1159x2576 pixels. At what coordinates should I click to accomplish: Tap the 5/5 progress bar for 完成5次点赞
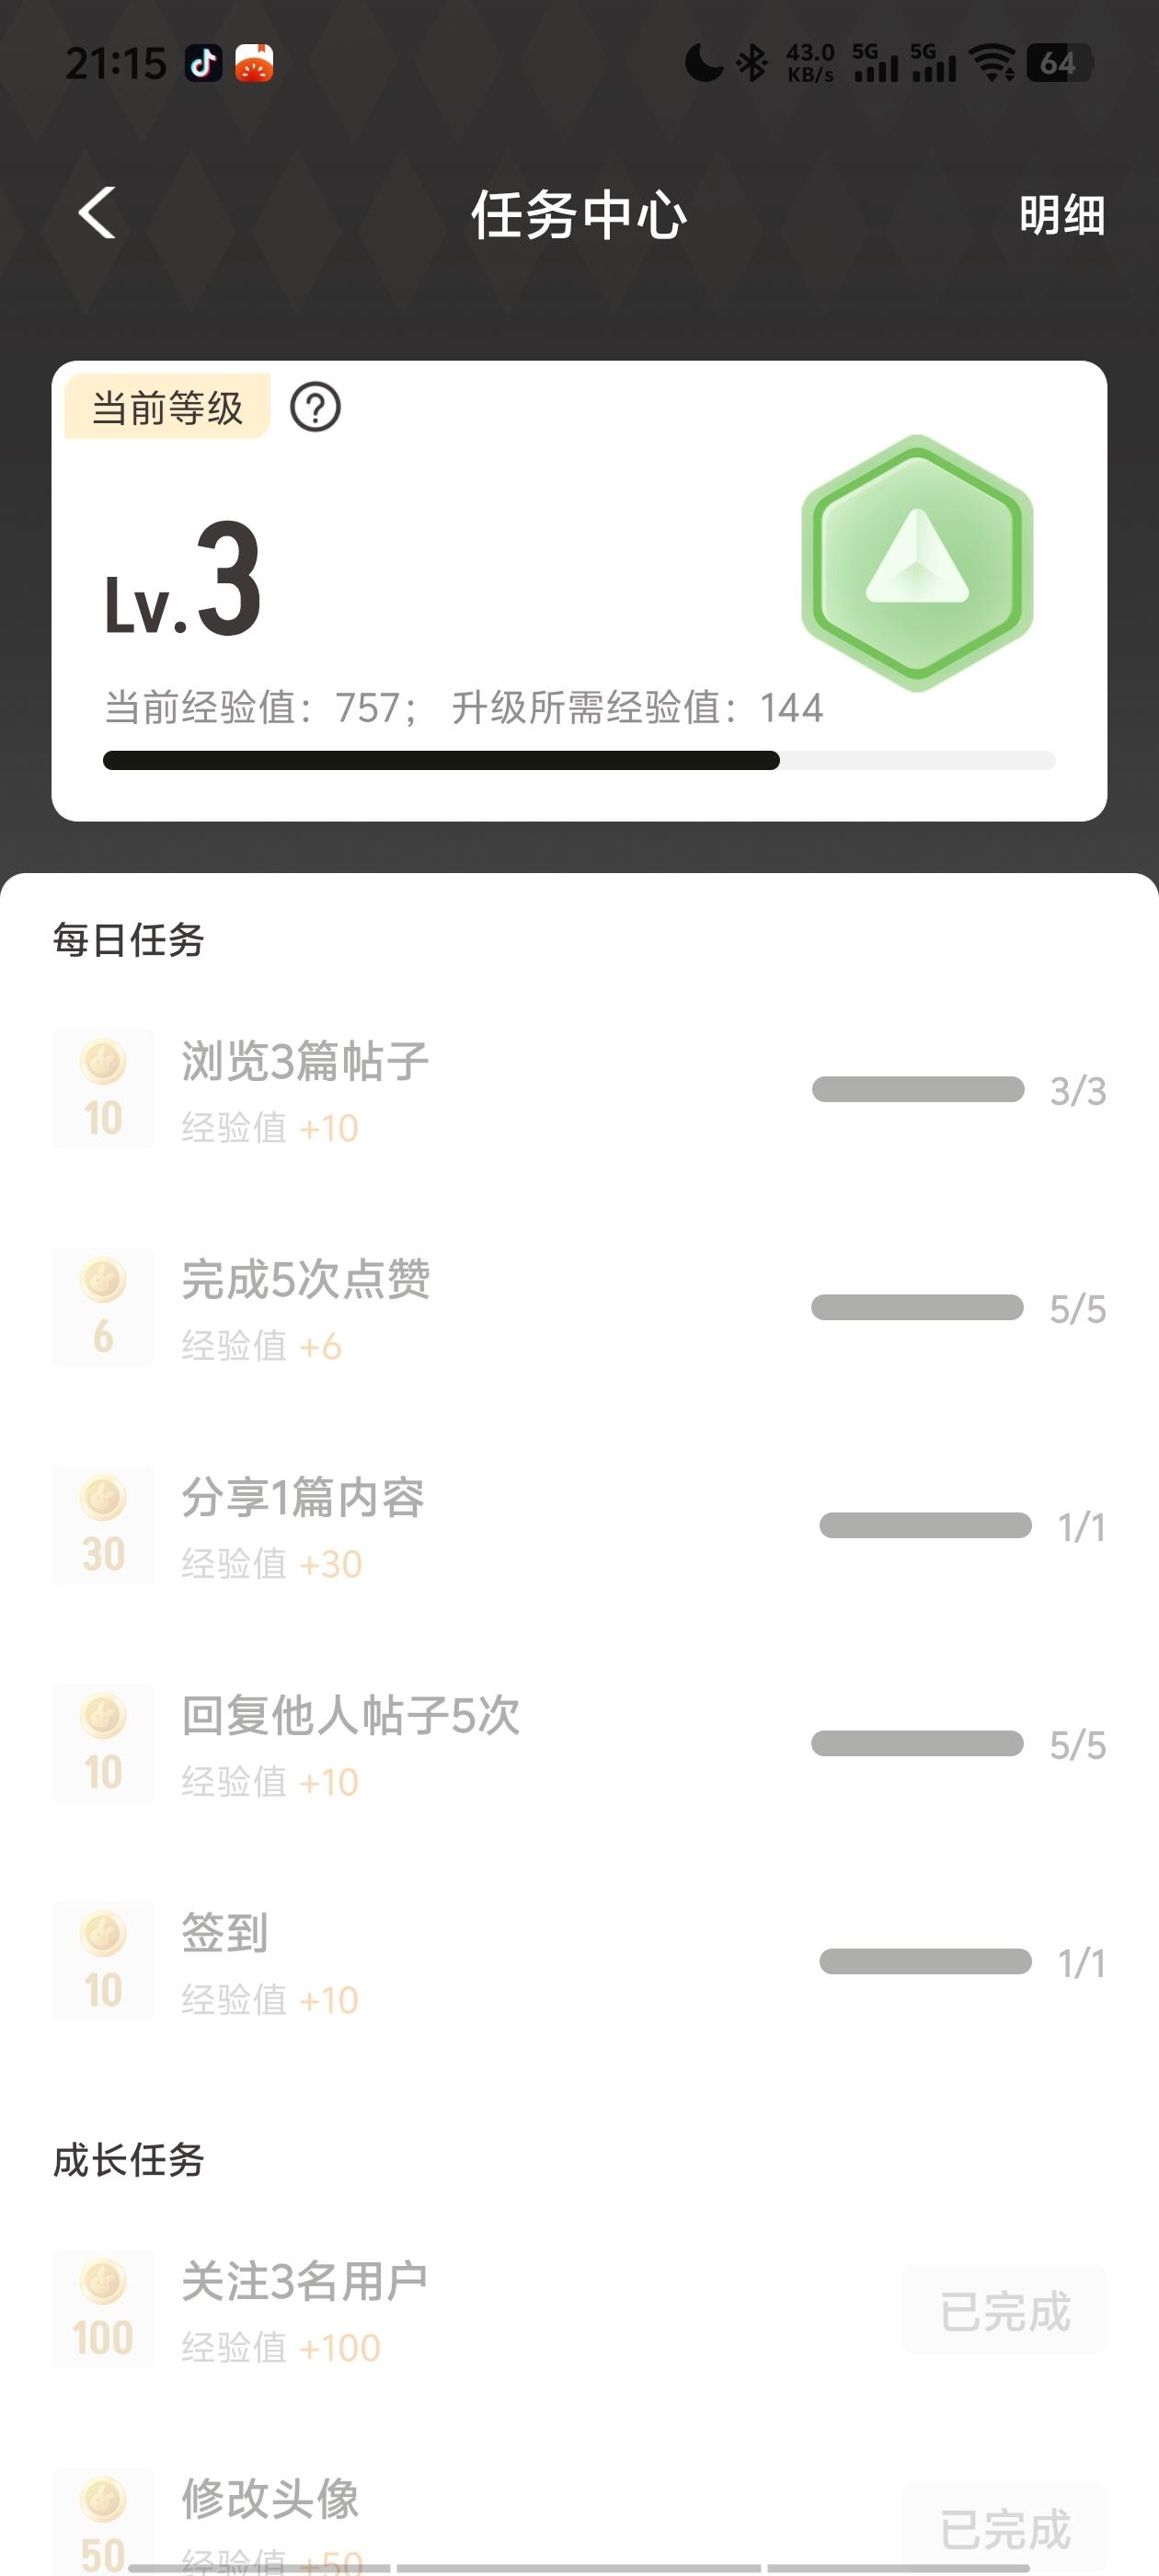(x=917, y=1307)
